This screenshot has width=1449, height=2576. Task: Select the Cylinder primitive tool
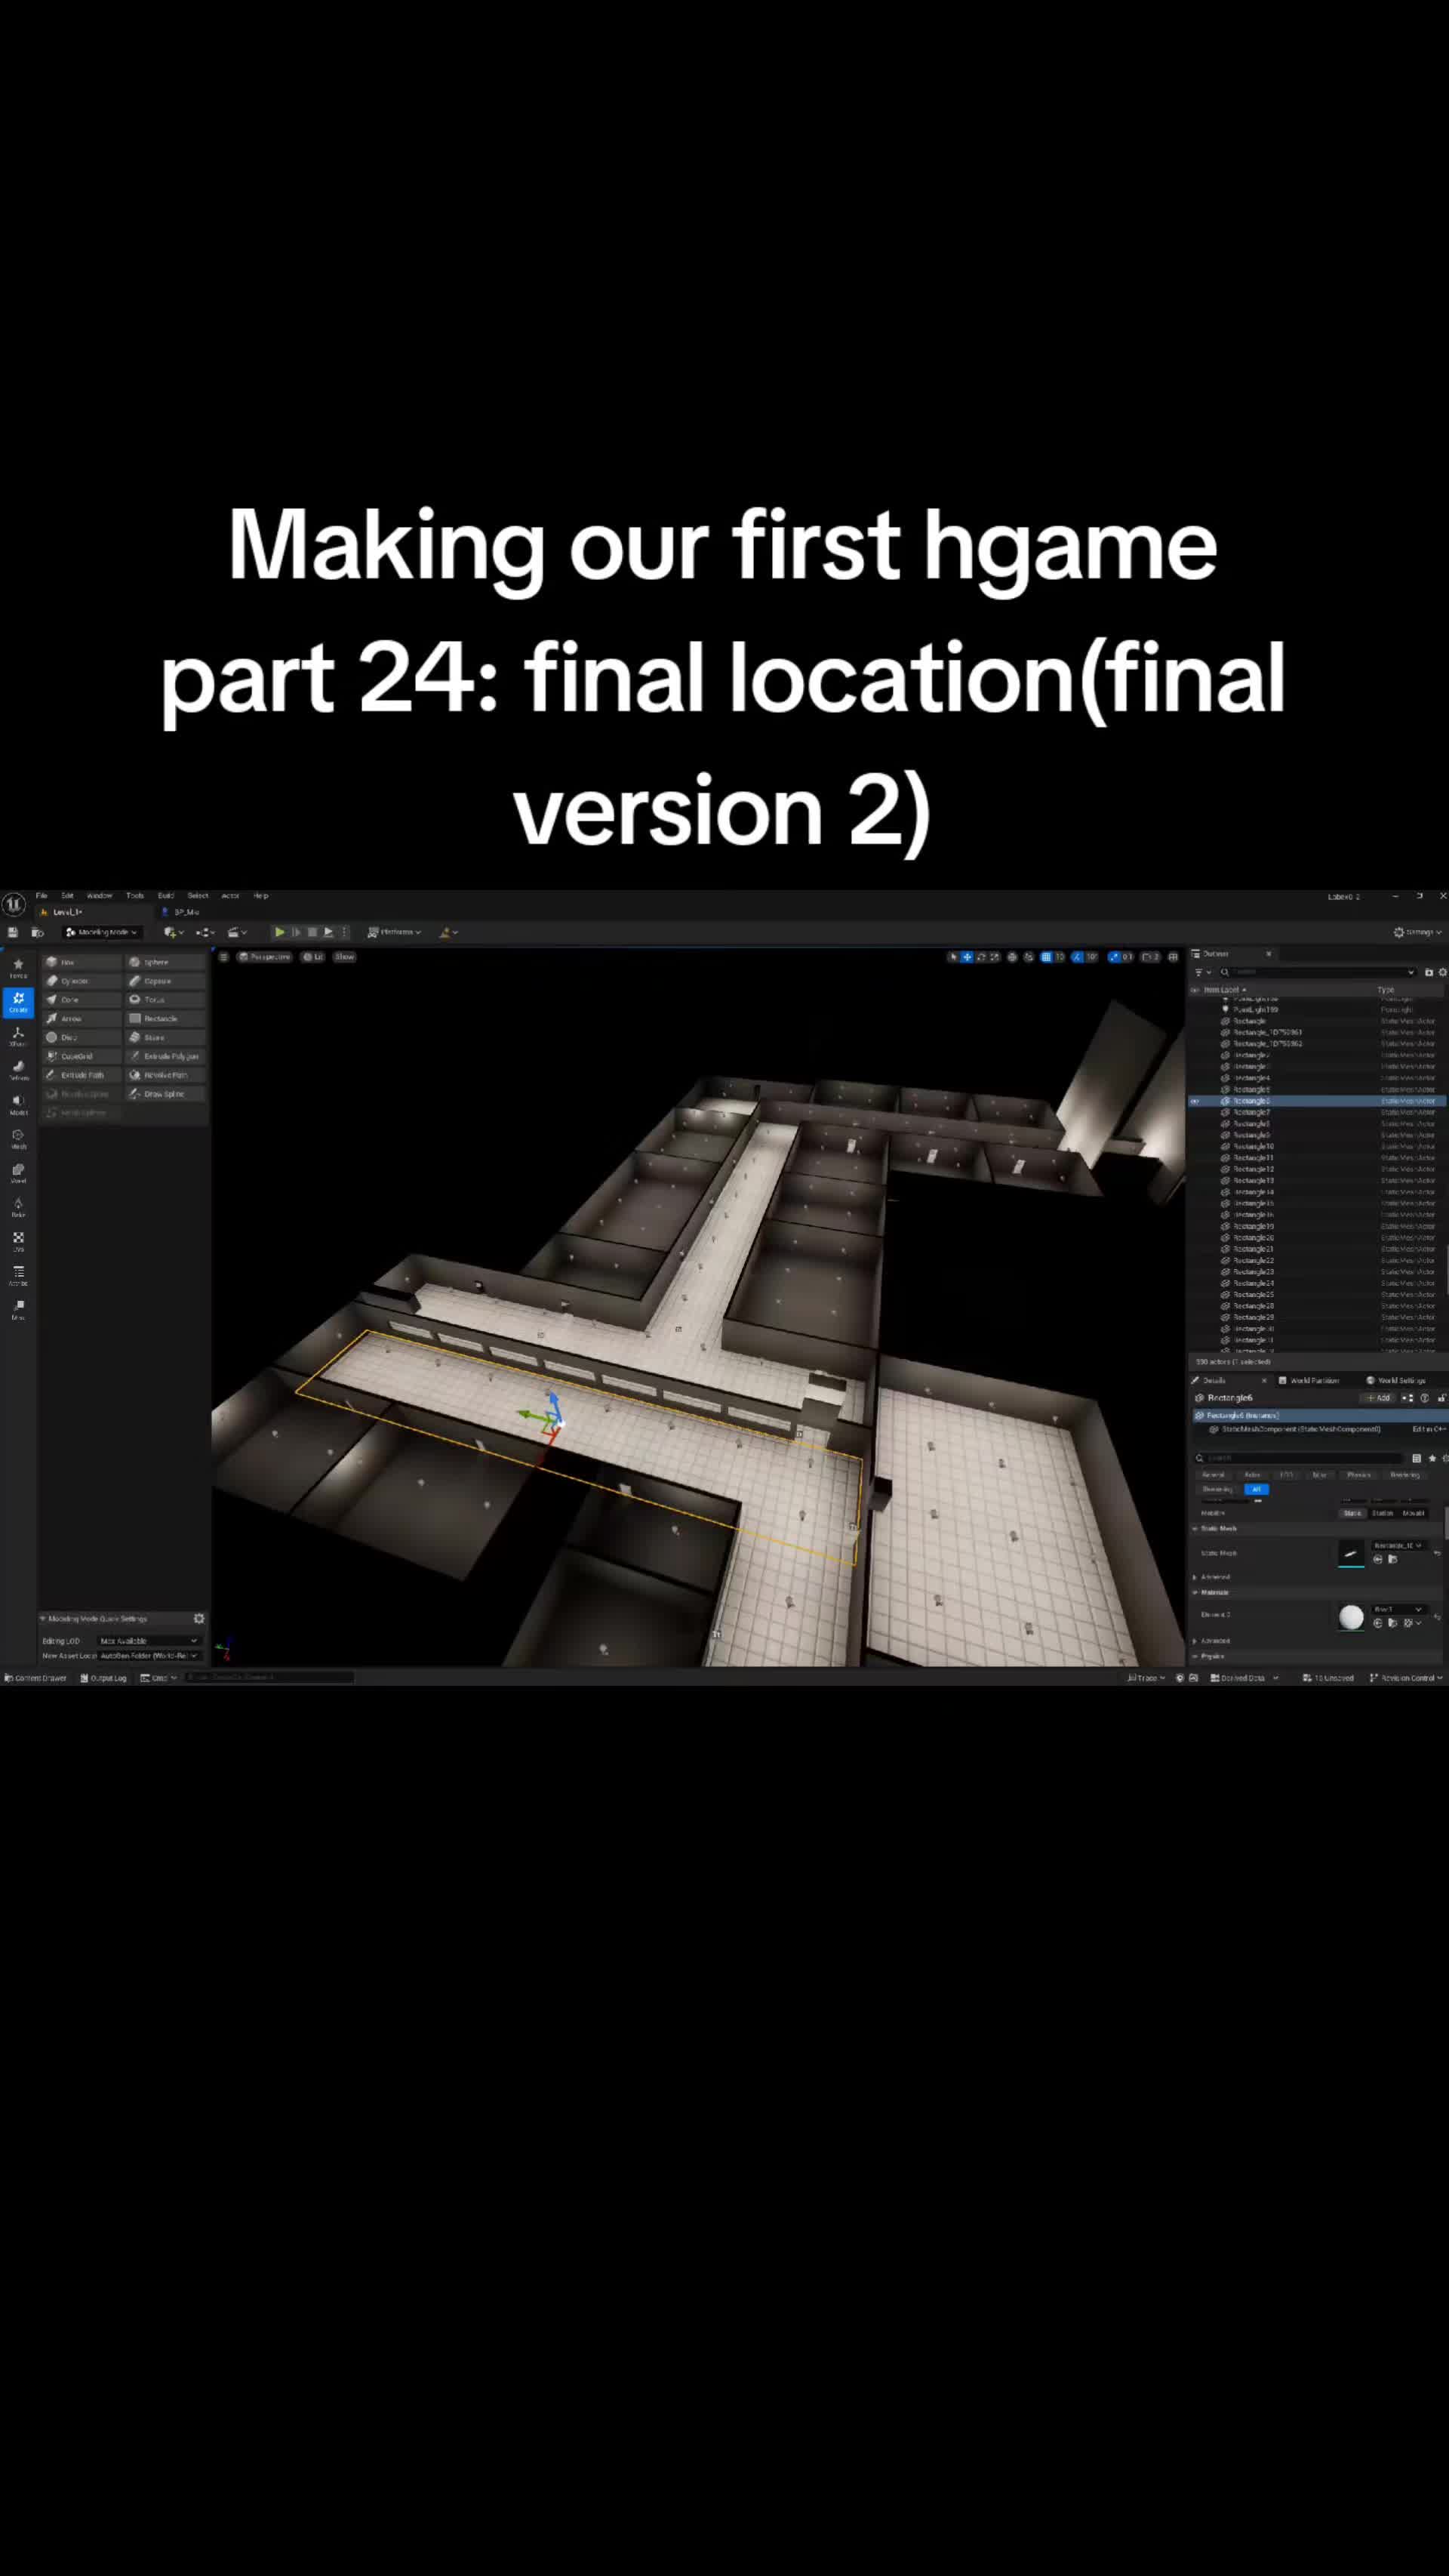[82, 980]
